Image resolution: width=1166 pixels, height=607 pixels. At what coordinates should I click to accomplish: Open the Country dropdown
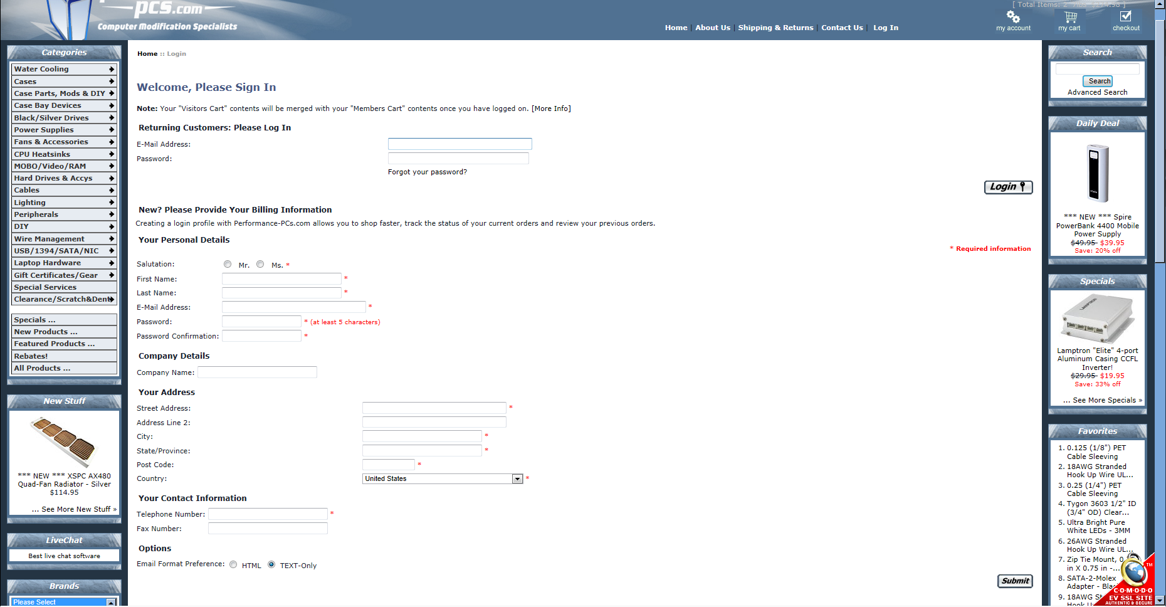point(443,479)
